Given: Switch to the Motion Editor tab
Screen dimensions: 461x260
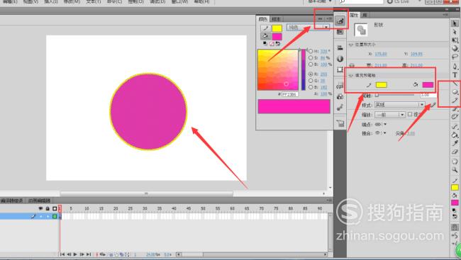Looking at the screenshot, I should point(40,200).
